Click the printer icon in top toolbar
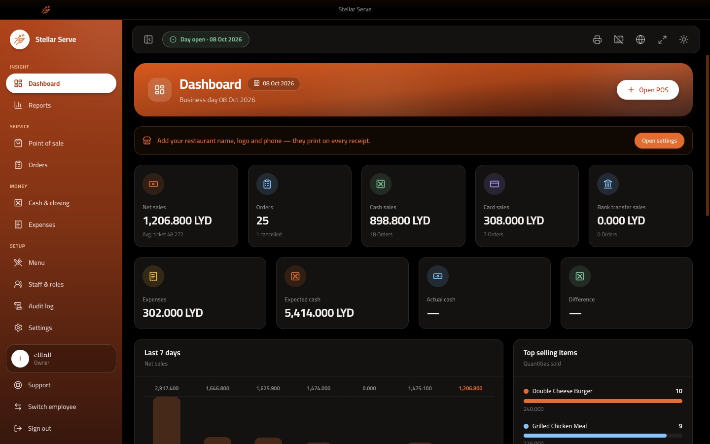This screenshot has height=444, width=710. click(597, 39)
